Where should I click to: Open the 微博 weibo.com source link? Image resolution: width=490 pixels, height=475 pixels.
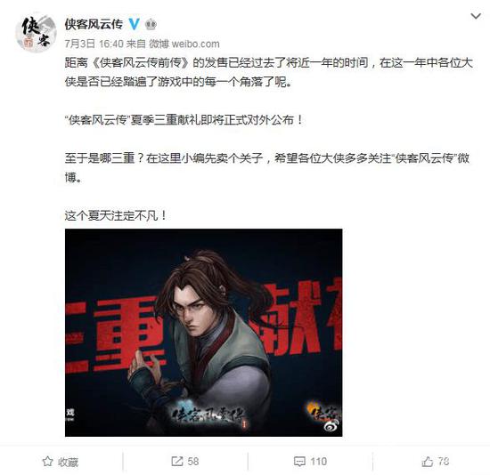coord(184,44)
